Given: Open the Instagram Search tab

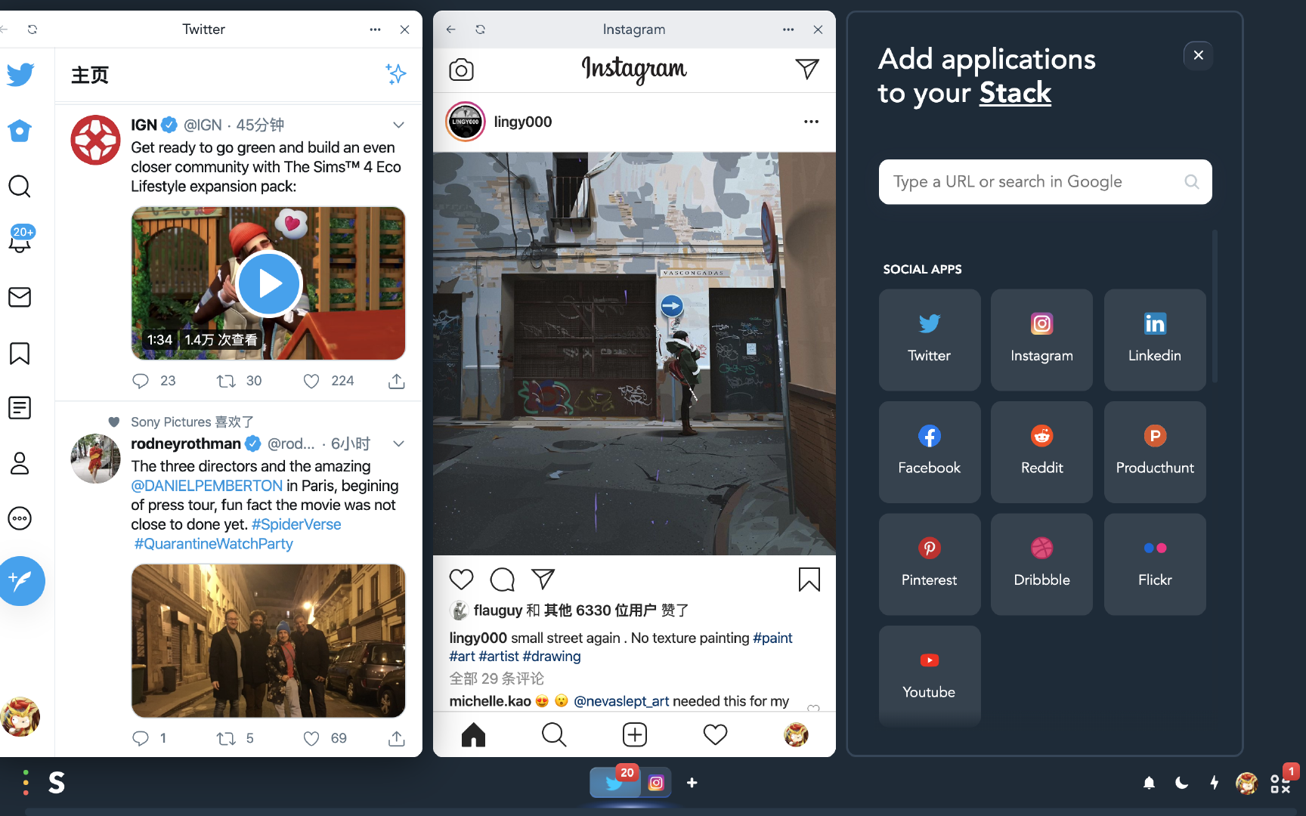Looking at the screenshot, I should (554, 734).
